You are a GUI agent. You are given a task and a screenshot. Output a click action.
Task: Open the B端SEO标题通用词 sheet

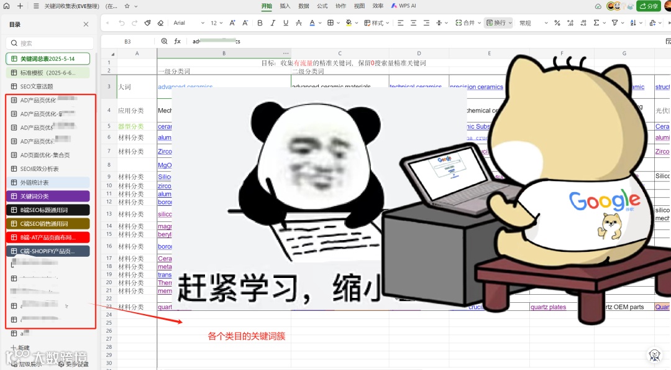(x=48, y=210)
